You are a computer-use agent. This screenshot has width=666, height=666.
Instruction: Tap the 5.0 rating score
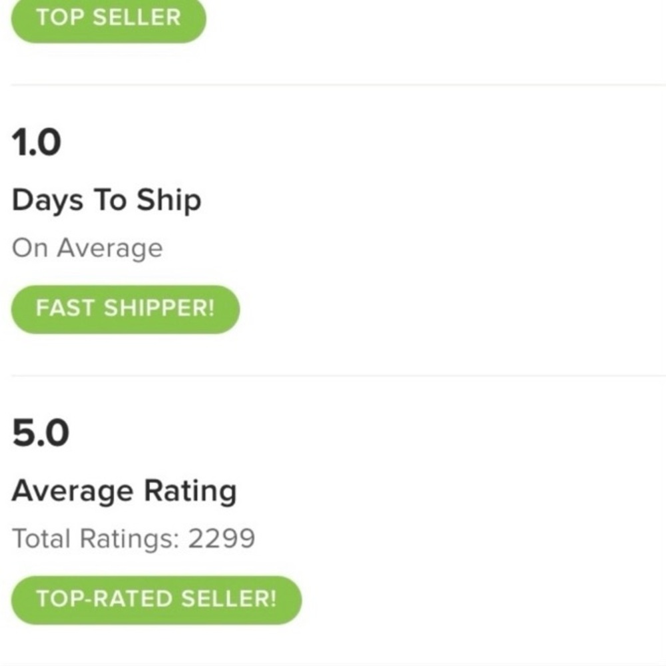point(41,433)
